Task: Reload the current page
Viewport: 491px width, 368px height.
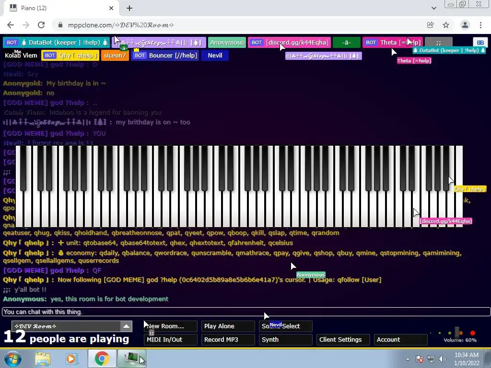Action: (41, 25)
